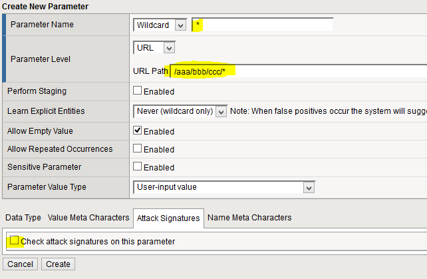Open the Parameter Level URL dropdown
The width and height of the screenshot is (427, 279).
154,48
